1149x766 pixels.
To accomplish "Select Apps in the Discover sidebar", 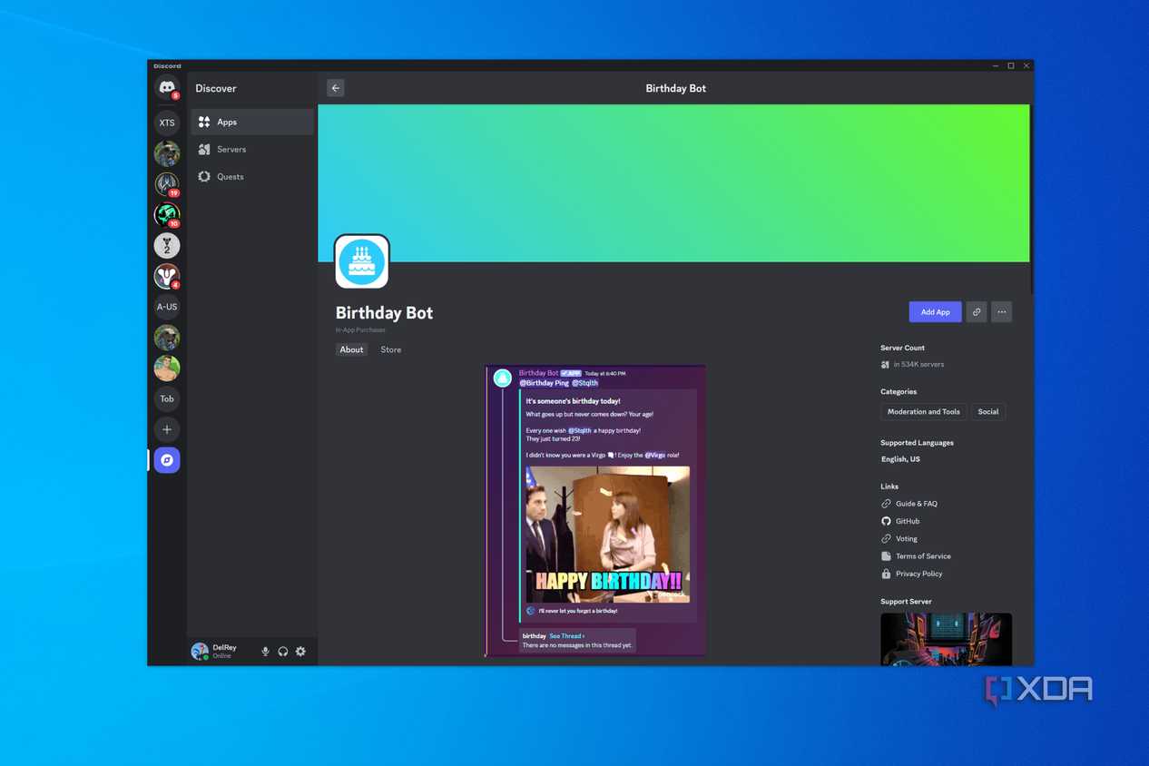I will click(x=252, y=122).
